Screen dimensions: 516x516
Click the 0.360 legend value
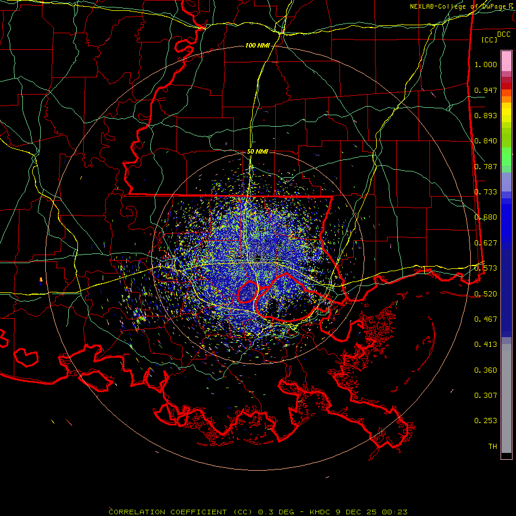coord(486,370)
